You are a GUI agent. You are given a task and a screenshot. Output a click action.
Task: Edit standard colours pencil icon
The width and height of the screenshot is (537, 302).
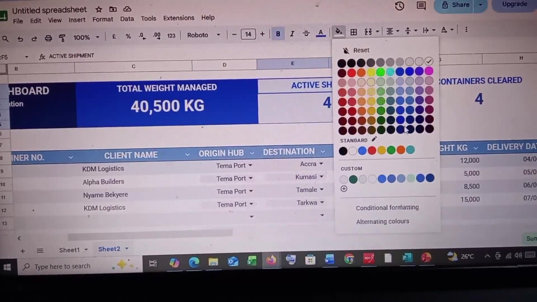pyautogui.click(x=374, y=139)
